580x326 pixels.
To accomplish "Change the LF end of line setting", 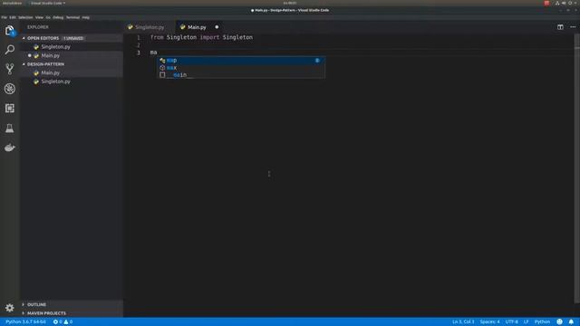I will pos(526,321).
